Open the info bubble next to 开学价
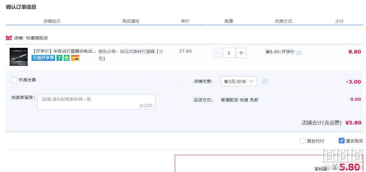The image size is (366, 172). click(x=299, y=53)
